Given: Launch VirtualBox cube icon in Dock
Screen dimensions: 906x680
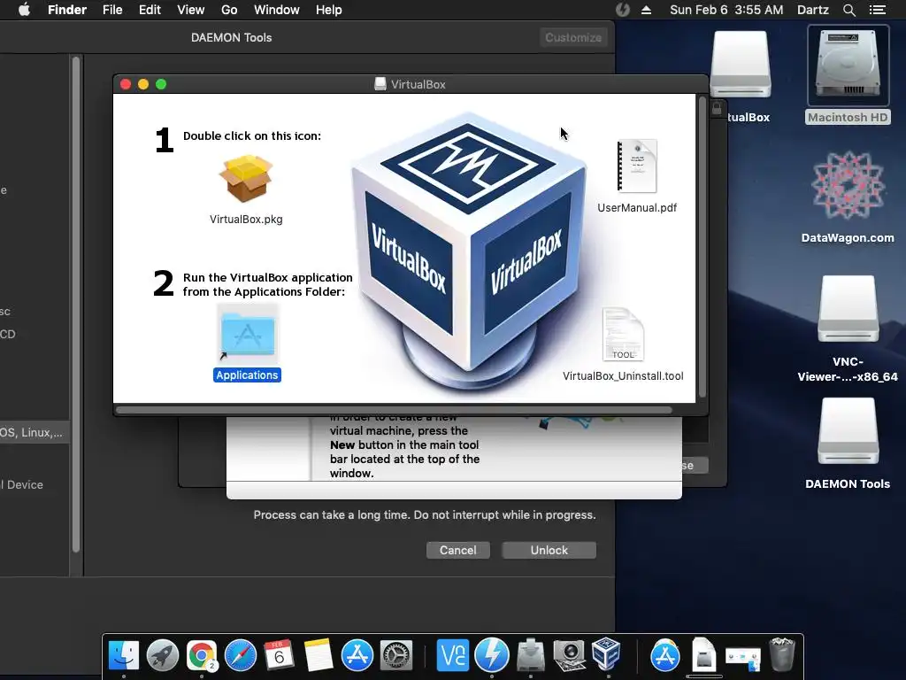Looking at the screenshot, I should click(x=607, y=654).
